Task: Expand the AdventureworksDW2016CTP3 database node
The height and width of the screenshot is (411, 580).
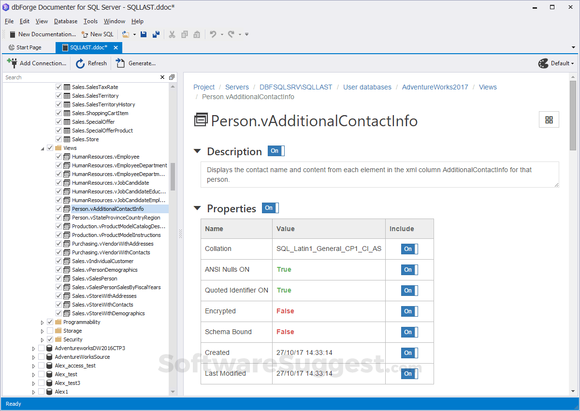Action: point(33,348)
